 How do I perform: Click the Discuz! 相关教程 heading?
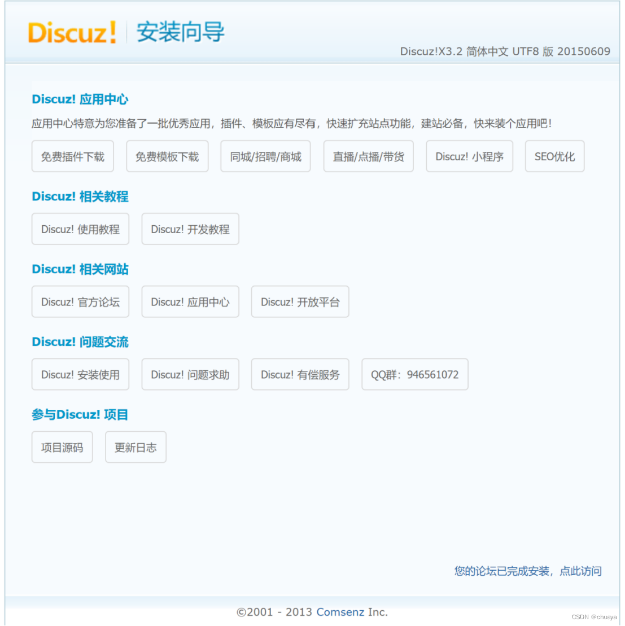[80, 196]
